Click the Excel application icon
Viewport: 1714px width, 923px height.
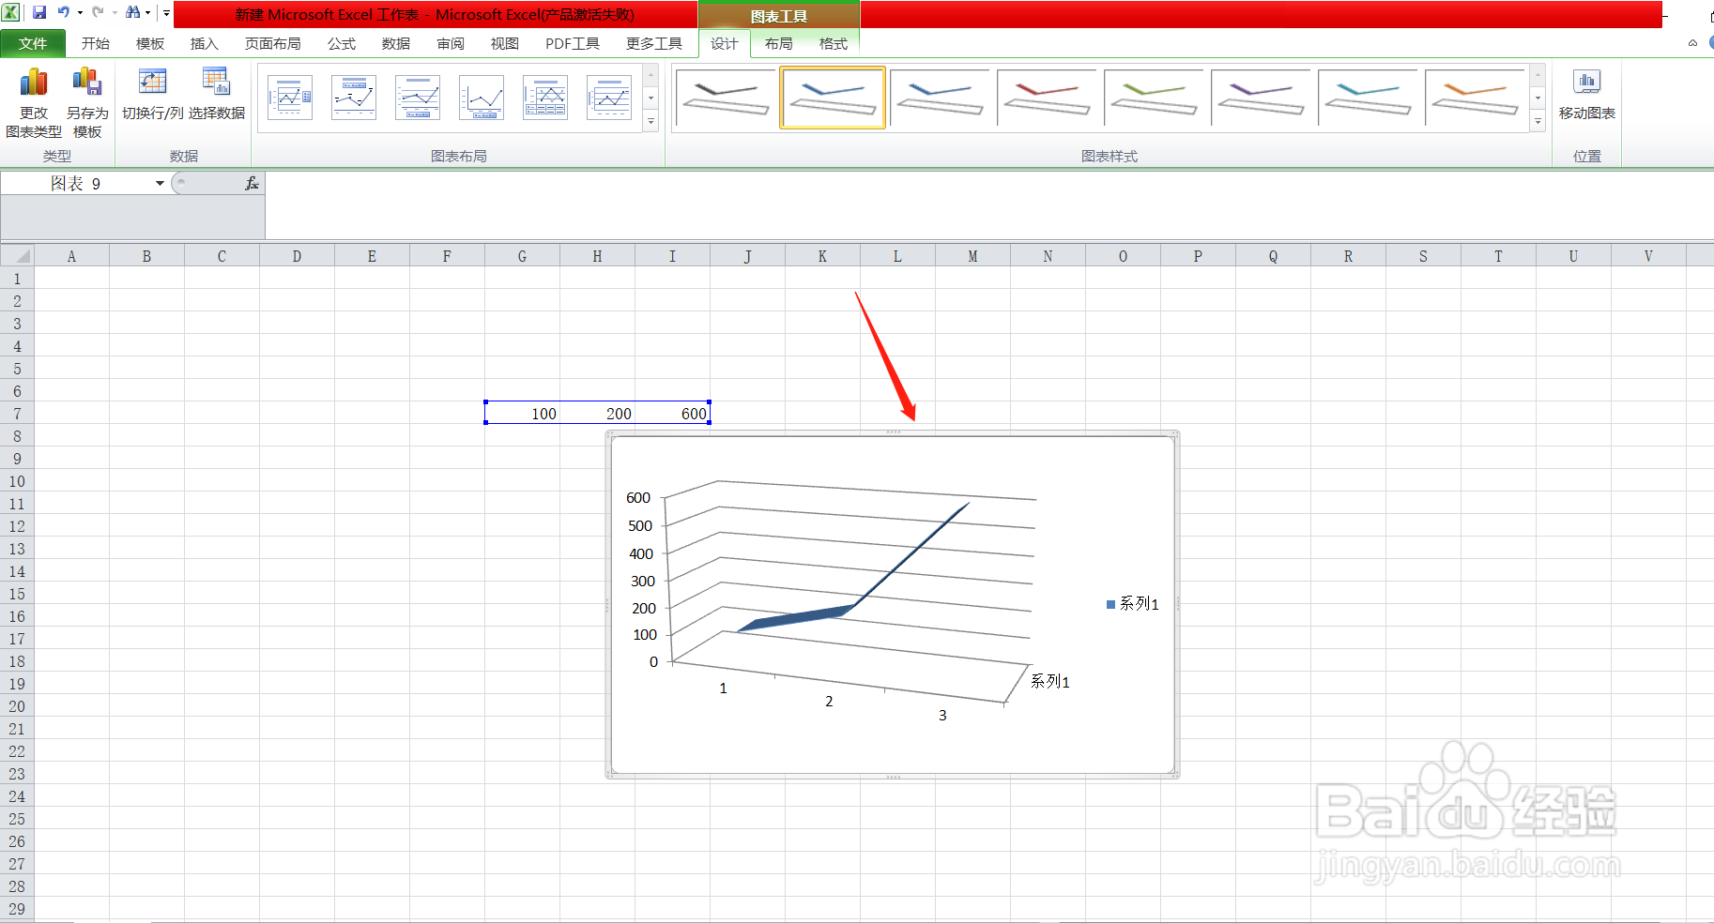10,13
